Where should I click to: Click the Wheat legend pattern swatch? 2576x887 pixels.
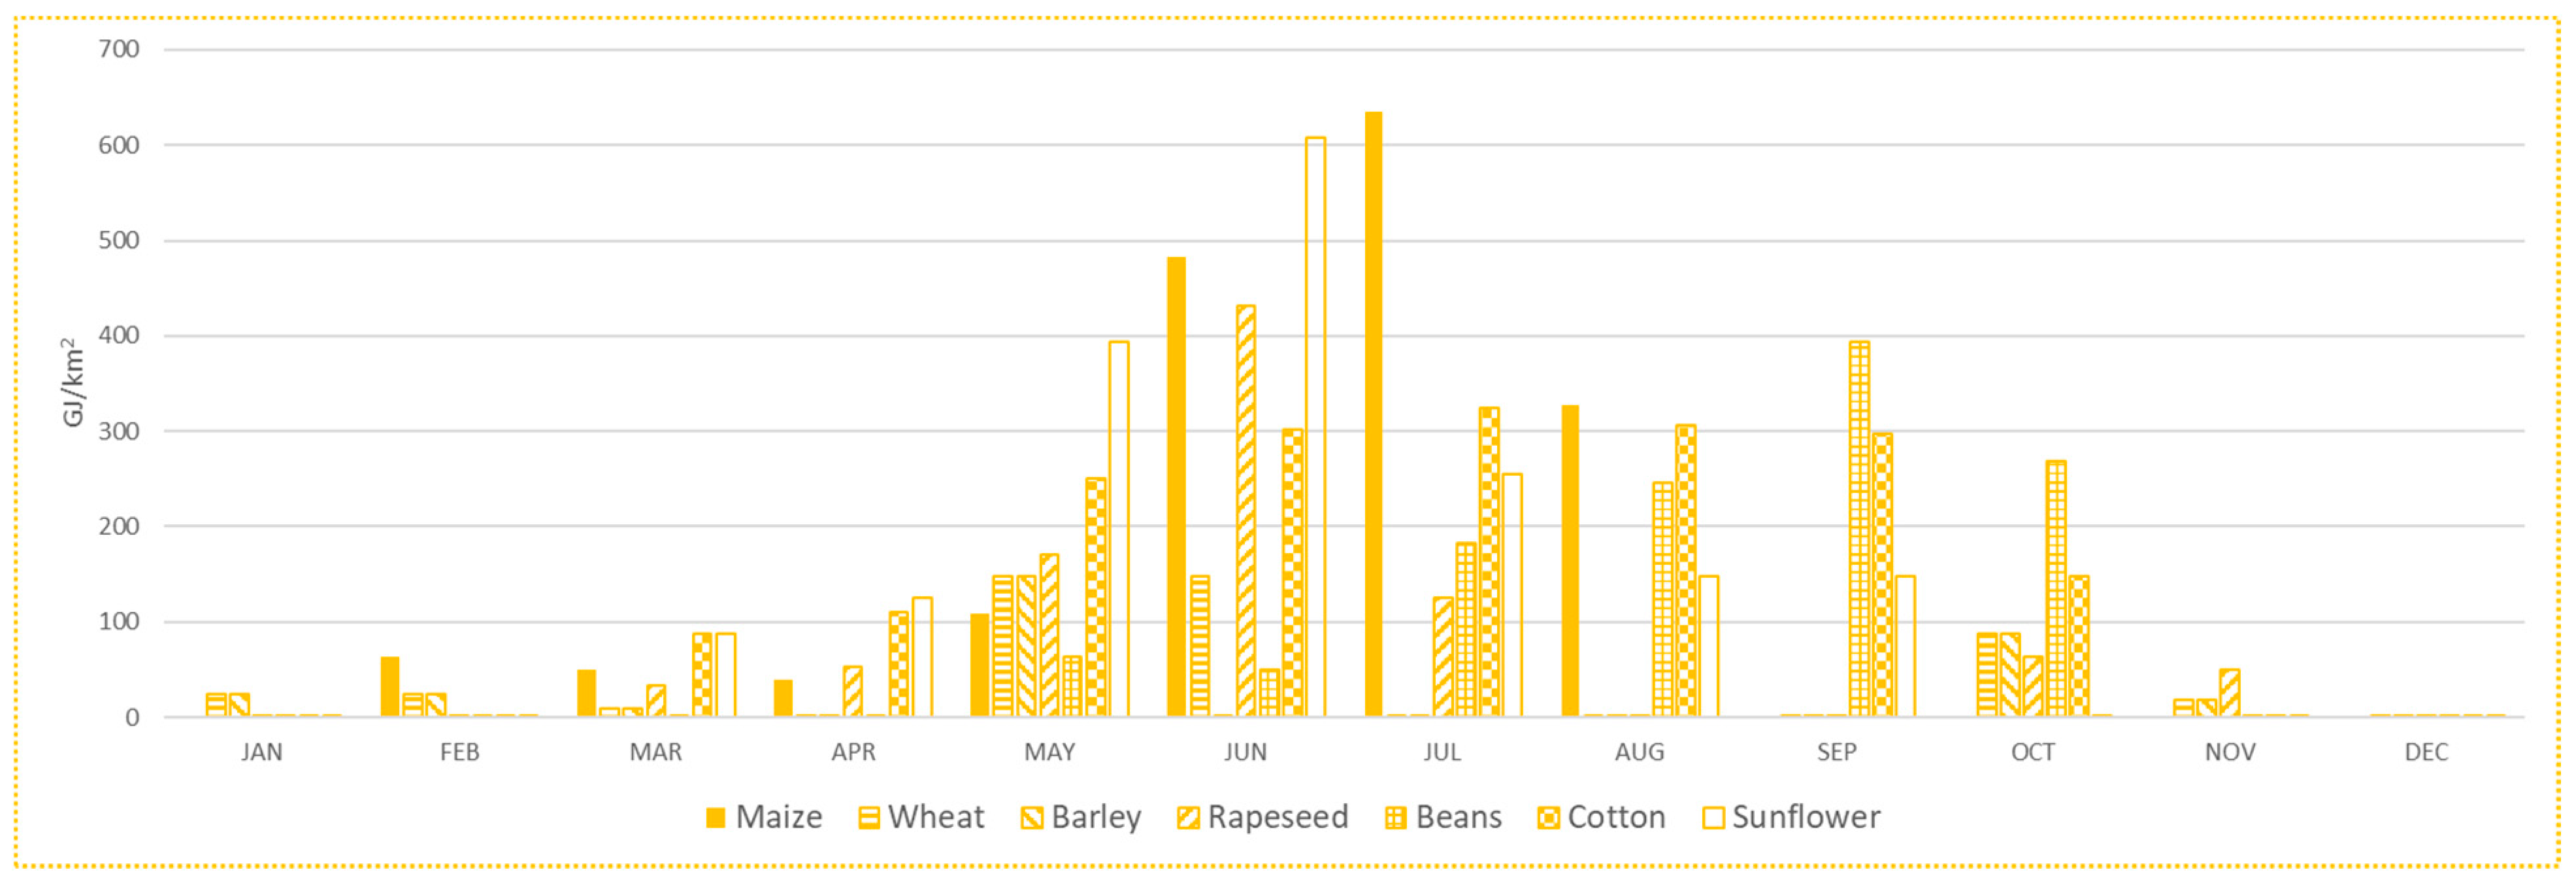coord(869,818)
